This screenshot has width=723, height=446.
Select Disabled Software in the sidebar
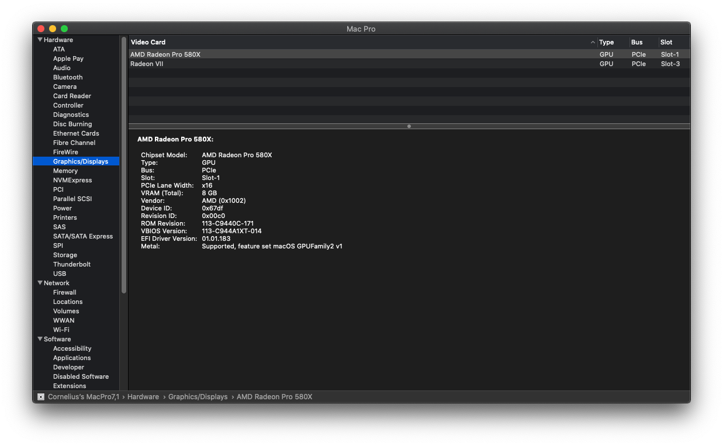81,376
